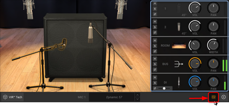The image size is (229, 110).
Task: Click the DI PAN knob
Action: pyautogui.click(x=213, y=82)
